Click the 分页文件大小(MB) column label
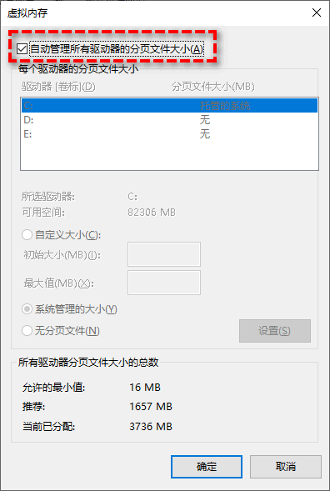This screenshot has width=330, height=491. click(212, 87)
